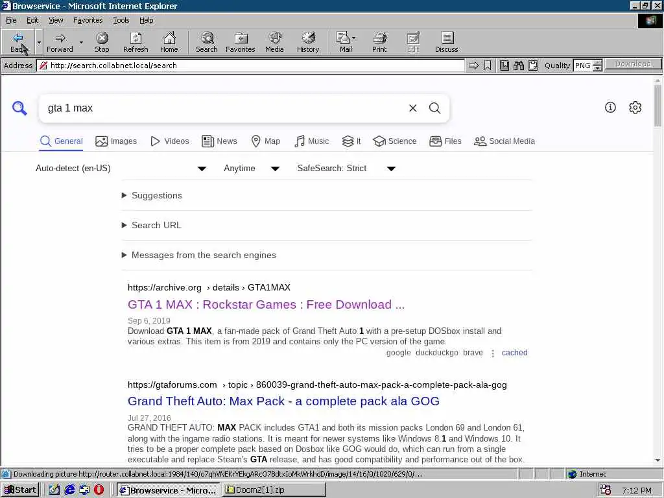Click the search box containing 'gta 1 max'
This screenshot has height=498, width=664.
point(224,108)
